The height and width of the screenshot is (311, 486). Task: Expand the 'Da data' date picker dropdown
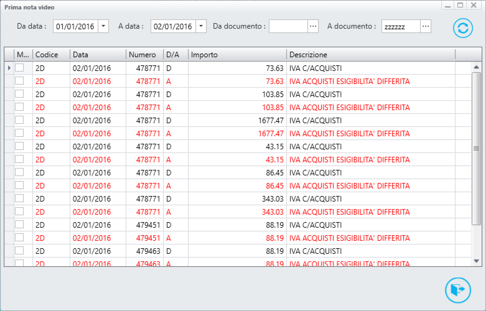click(103, 26)
